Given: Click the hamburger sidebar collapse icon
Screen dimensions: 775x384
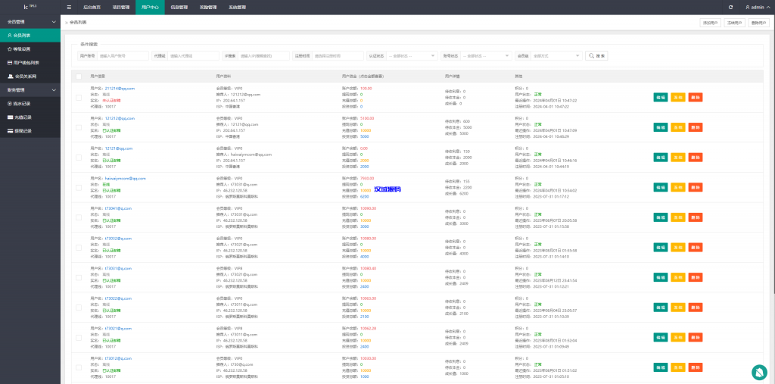Looking at the screenshot, I should (70, 7).
